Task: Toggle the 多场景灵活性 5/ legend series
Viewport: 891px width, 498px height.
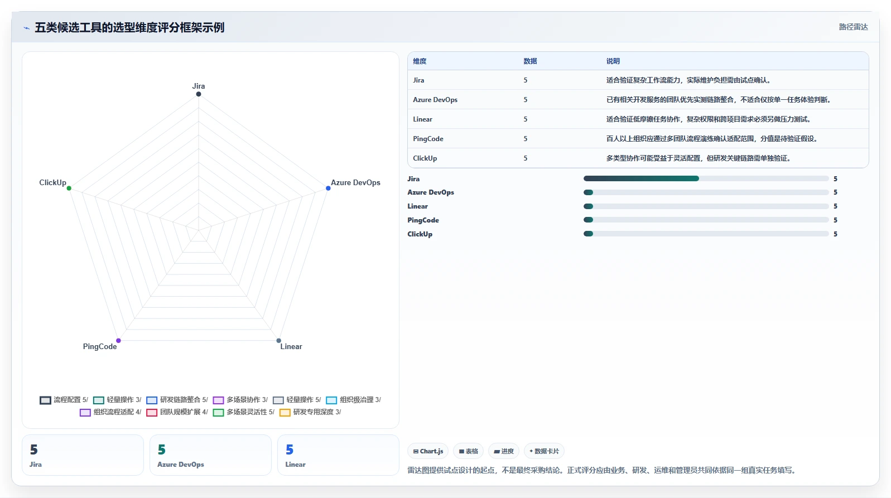Action: pyautogui.click(x=244, y=412)
